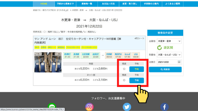The image size is (198, 111).
Task: Expand the 到着地 arrival dropdown
Action: (x=169, y=55)
